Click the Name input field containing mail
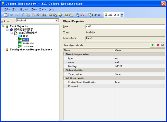The image size is (167, 122). [125, 27]
